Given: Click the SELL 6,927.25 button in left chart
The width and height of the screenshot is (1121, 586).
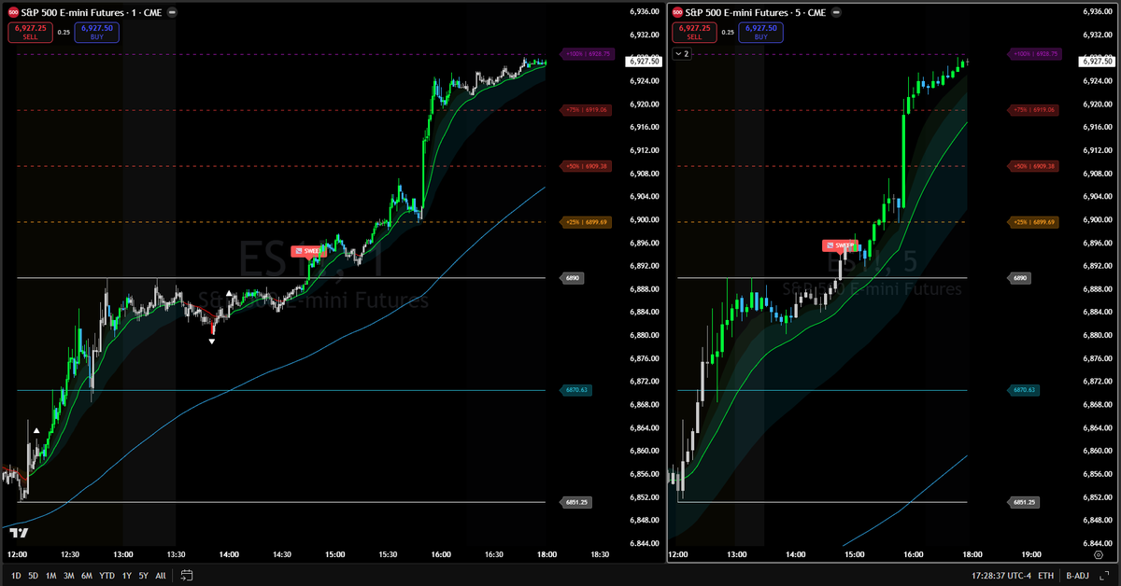Looking at the screenshot, I should [x=30, y=32].
